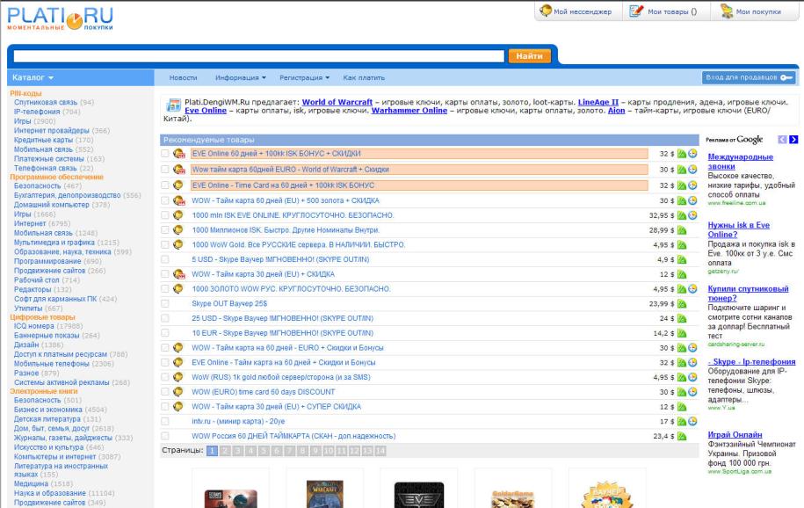Image resolution: width=804 pixels, height=508 pixels.
Task: Open the EVE logo product thumbnail
Action: tap(419, 495)
